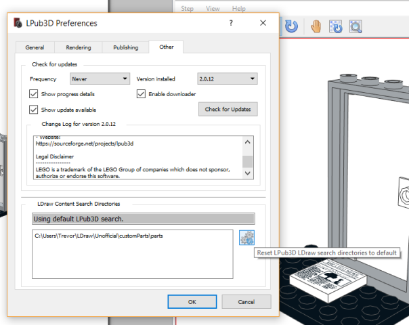409x325 pixels.
Task: Click the sourceforge.net/projects/lpub3d URL text
Action: [85, 144]
